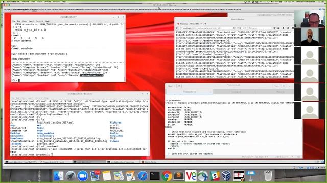The width and height of the screenshot is (327, 183).
Task: Open VNC Viewer in the Dock
Action: click(191, 176)
